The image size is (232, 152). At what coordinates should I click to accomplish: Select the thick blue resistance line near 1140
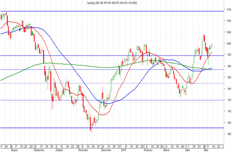112,11
